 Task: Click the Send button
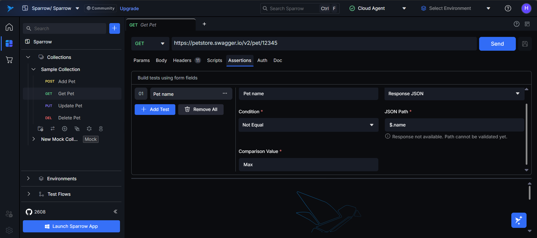[x=497, y=44]
